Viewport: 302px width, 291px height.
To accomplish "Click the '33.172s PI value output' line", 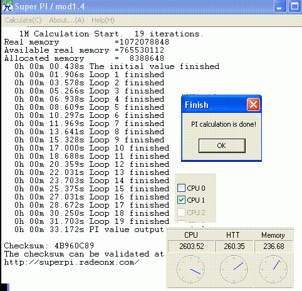I will click(x=89, y=230).
